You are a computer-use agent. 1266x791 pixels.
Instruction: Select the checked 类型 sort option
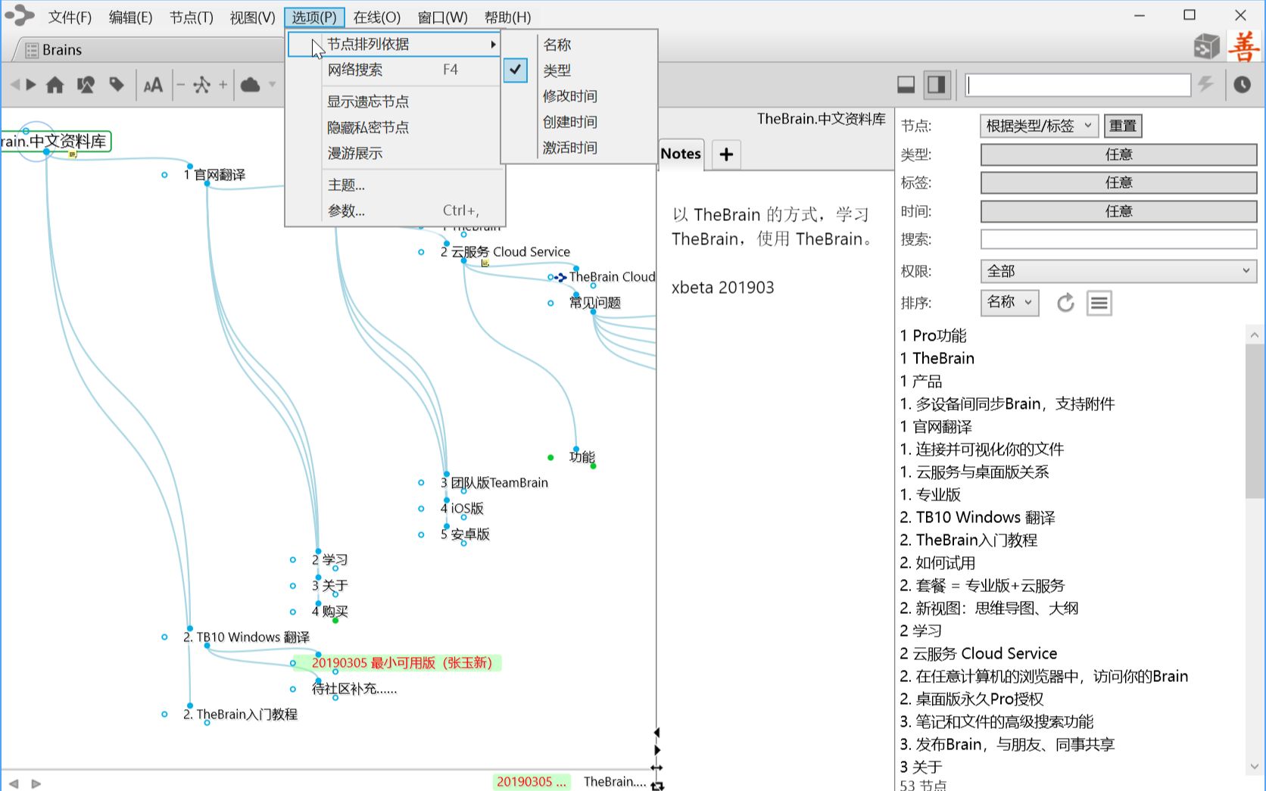click(x=557, y=70)
